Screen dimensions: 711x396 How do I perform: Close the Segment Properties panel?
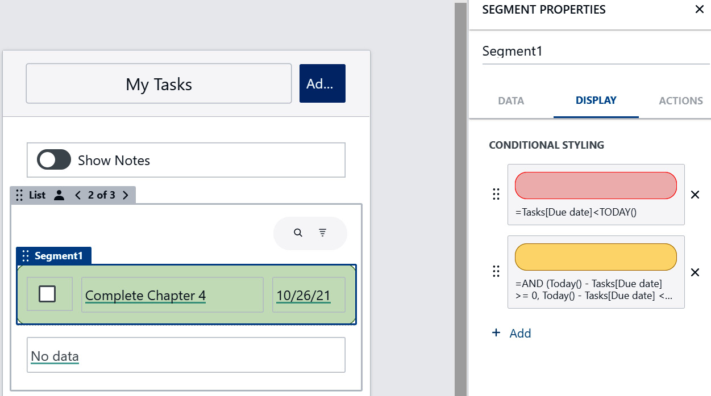pos(699,10)
